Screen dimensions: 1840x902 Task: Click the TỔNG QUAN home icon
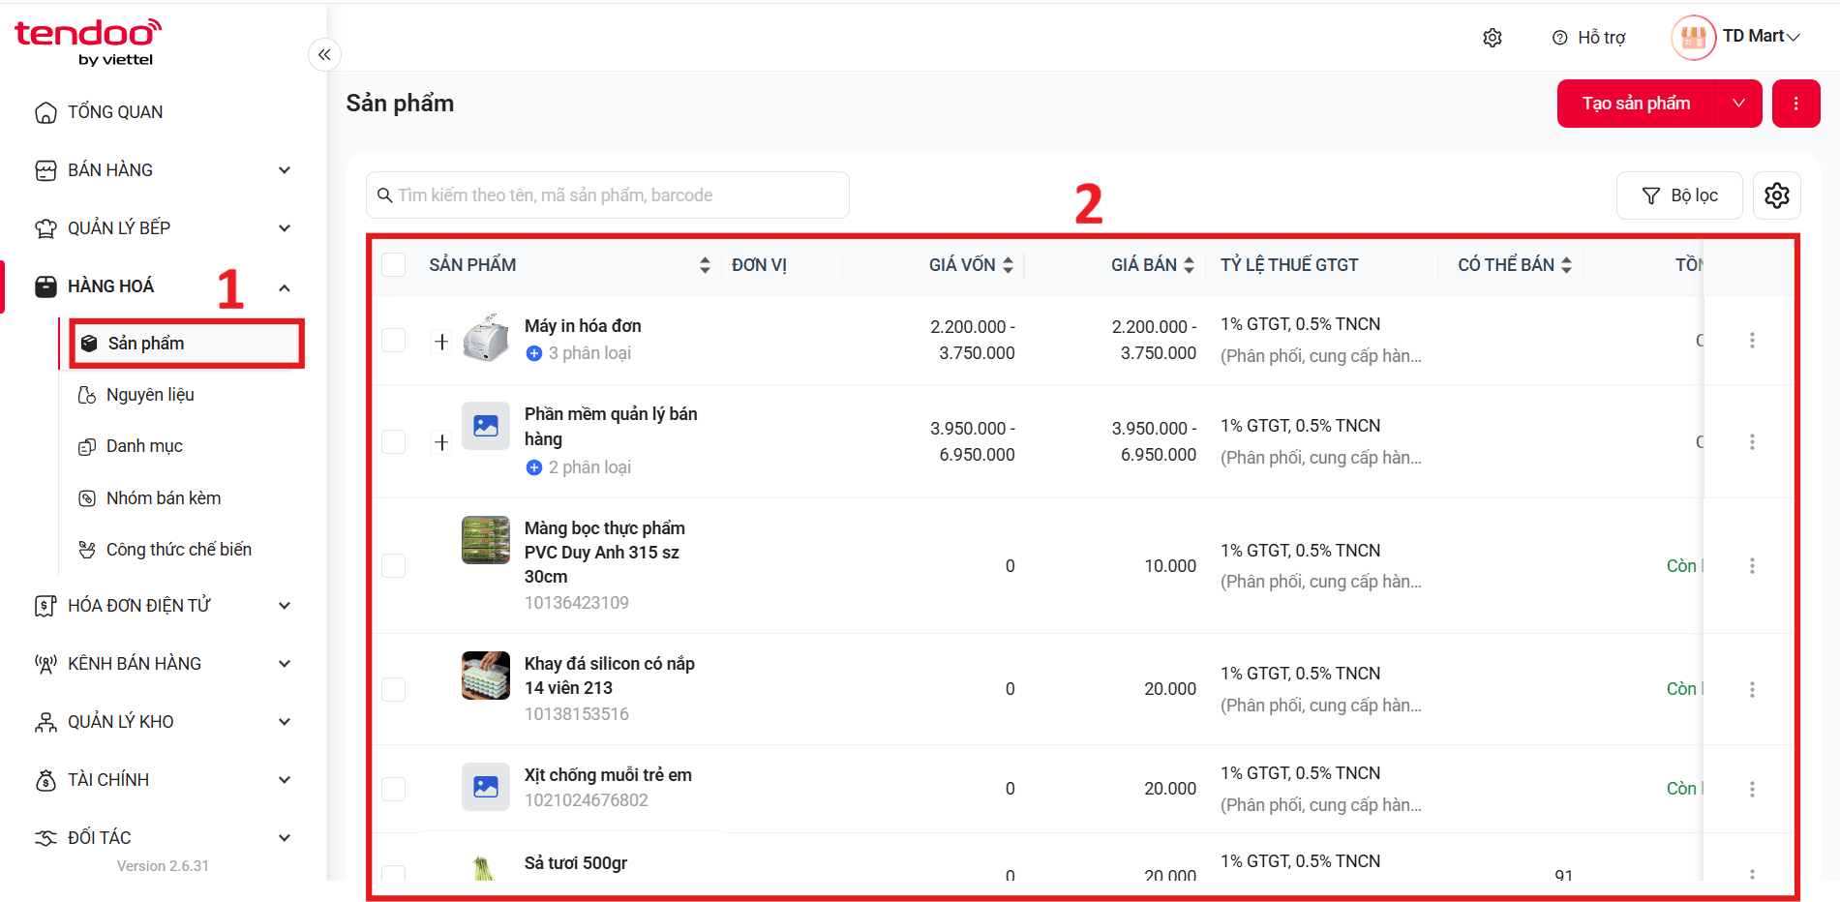(x=45, y=112)
